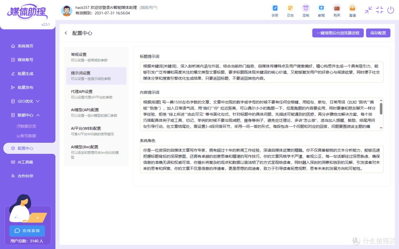Click the exit fullscreen icon
399x249 pixels.
(x=379, y=10)
